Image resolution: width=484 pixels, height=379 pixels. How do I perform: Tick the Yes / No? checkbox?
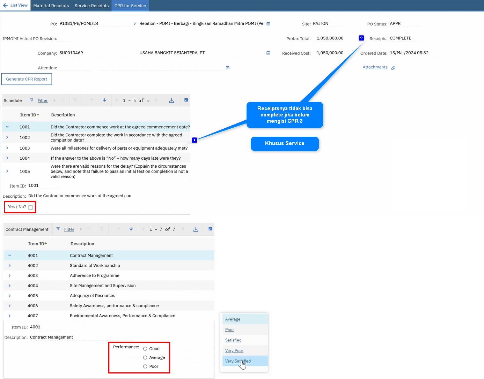point(30,207)
